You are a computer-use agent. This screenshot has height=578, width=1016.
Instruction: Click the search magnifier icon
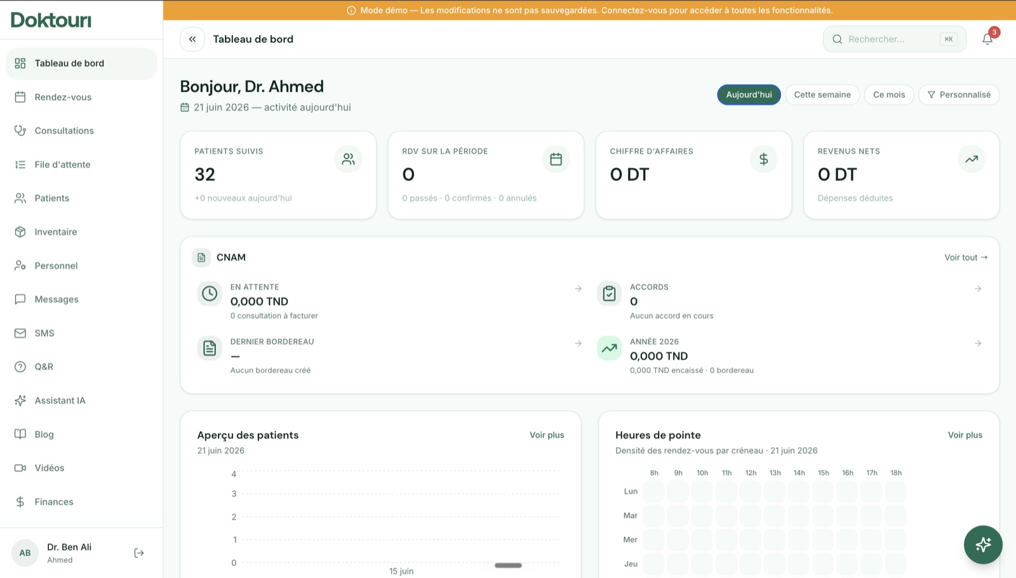point(838,39)
